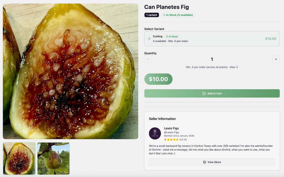
Task: Click the checkmark icon in the top In Stock badge
Action: [x=164, y=15]
